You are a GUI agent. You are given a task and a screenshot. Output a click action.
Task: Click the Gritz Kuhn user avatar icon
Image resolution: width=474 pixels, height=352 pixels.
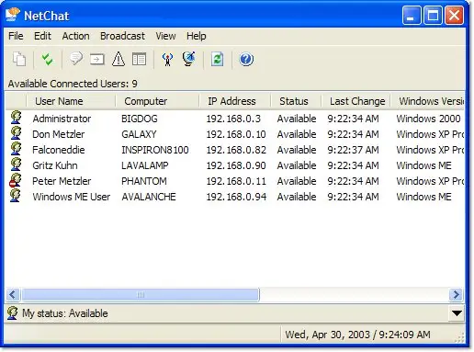tap(16, 165)
